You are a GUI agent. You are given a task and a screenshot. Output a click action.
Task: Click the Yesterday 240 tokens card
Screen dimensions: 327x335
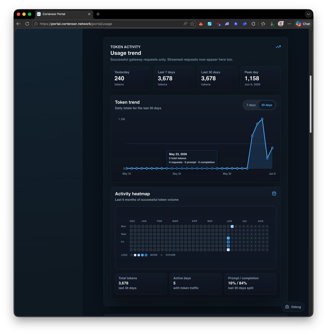130,78
